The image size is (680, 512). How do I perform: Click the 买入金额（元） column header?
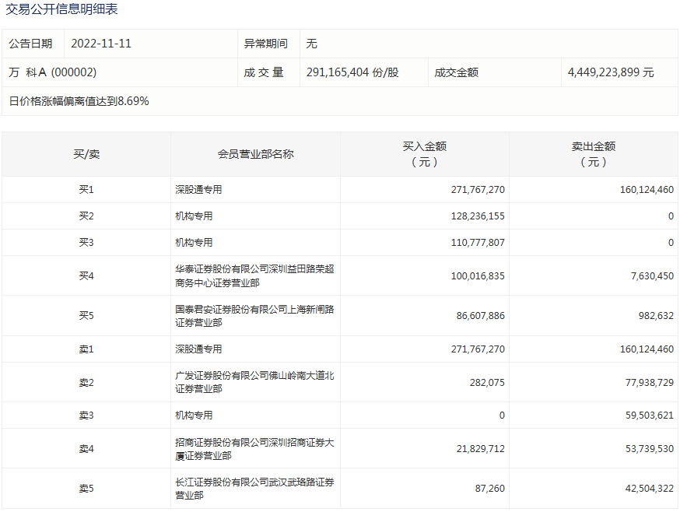[424, 154]
